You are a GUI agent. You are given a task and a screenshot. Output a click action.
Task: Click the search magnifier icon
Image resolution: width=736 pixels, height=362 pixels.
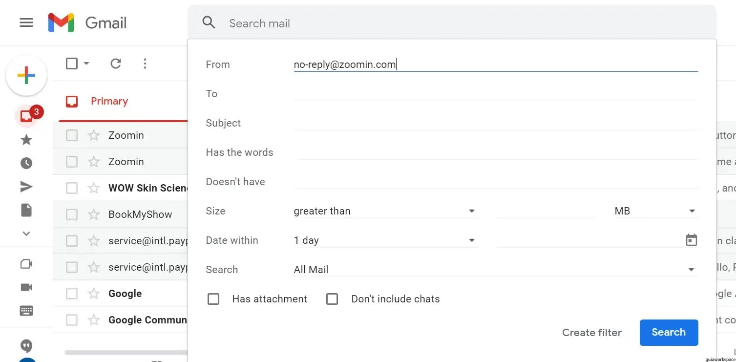pos(209,22)
